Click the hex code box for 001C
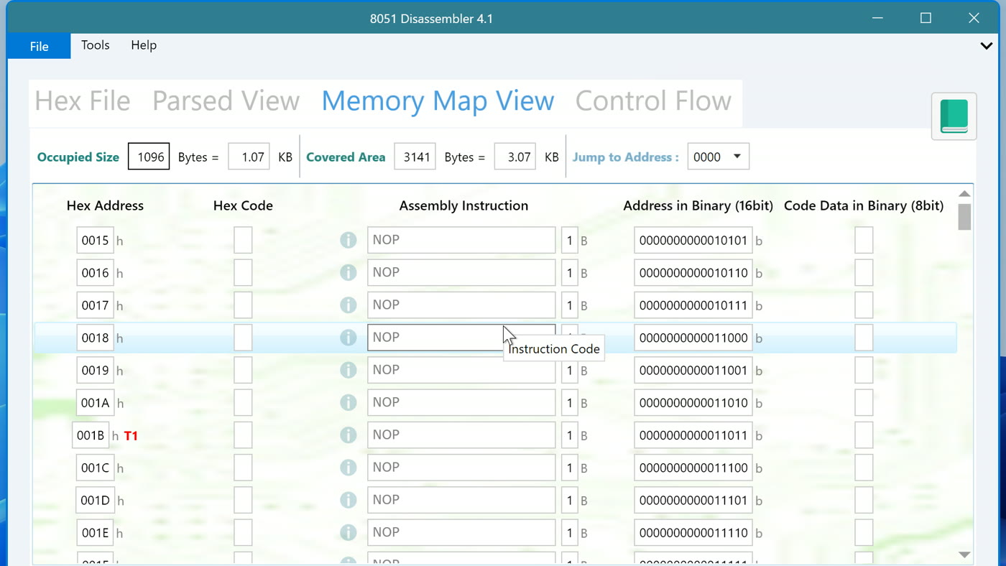The height and width of the screenshot is (566, 1006). tap(243, 468)
